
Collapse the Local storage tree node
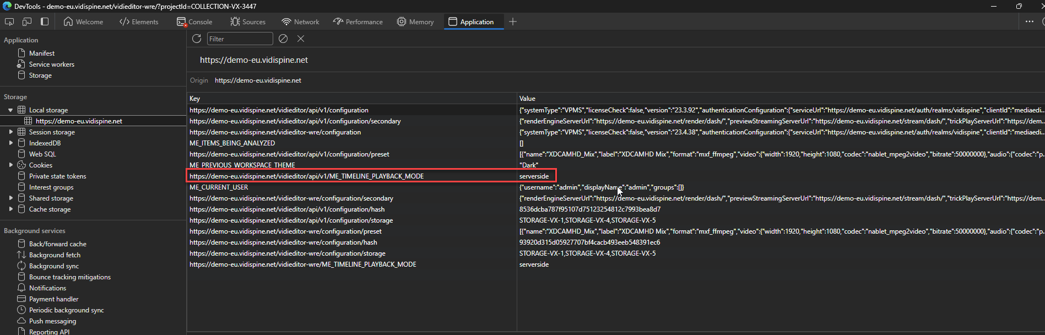click(x=10, y=110)
